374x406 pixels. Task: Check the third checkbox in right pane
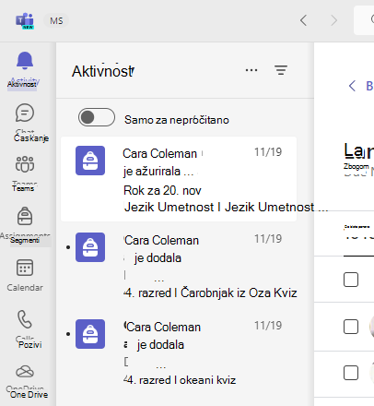pyautogui.click(x=351, y=373)
